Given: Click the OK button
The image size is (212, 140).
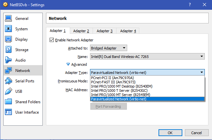Looking at the screenshot, I should (x=170, y=133).
